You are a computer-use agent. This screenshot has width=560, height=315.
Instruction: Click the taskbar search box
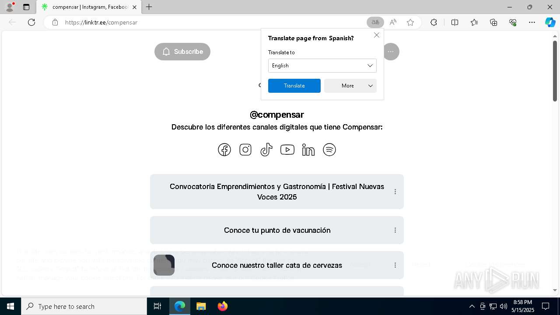tap(84, 306)
